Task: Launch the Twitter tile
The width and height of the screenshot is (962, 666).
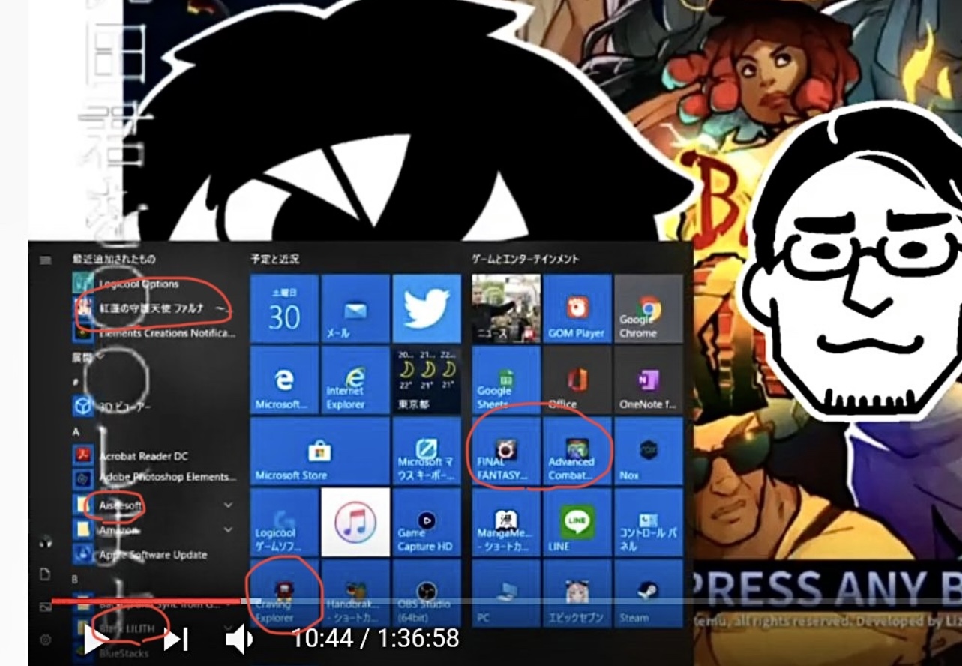Action: click(427, 309)
